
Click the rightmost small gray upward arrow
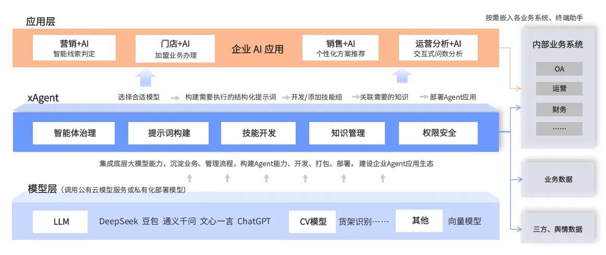coord(382,178)
